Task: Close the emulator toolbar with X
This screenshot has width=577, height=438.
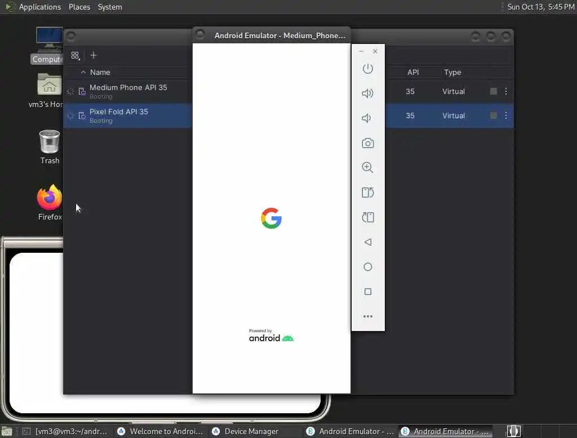Action: point(375,51)
